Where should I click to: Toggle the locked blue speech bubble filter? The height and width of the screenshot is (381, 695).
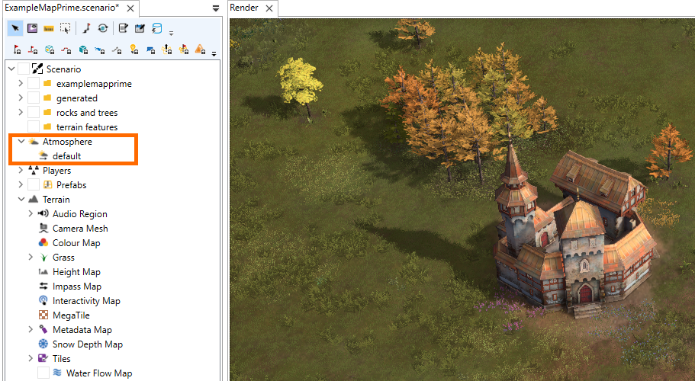(150, 50)
